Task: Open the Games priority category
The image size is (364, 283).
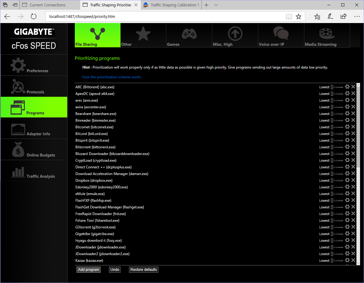Action: [x=189, y=35]
